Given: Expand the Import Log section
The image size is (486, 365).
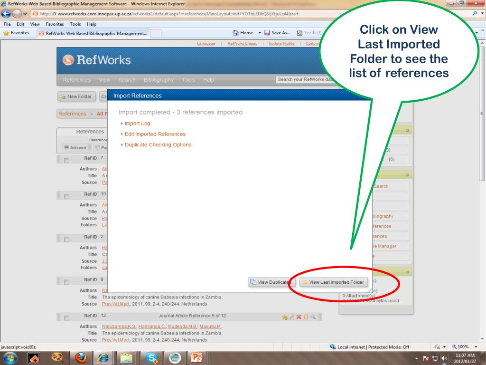Looking at the screenshot, I should pos(137,123).
